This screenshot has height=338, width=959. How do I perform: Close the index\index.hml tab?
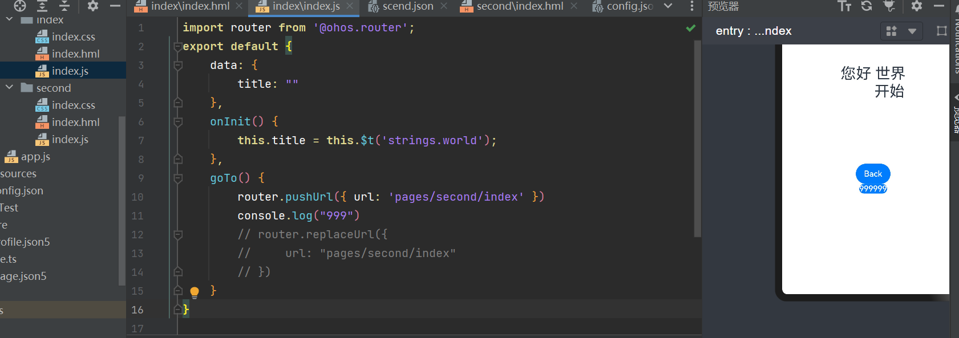tap(239, 6)
